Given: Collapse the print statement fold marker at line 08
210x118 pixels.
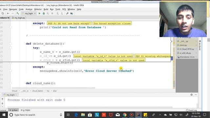Looking at the screenshot, I should click(10, 27).
